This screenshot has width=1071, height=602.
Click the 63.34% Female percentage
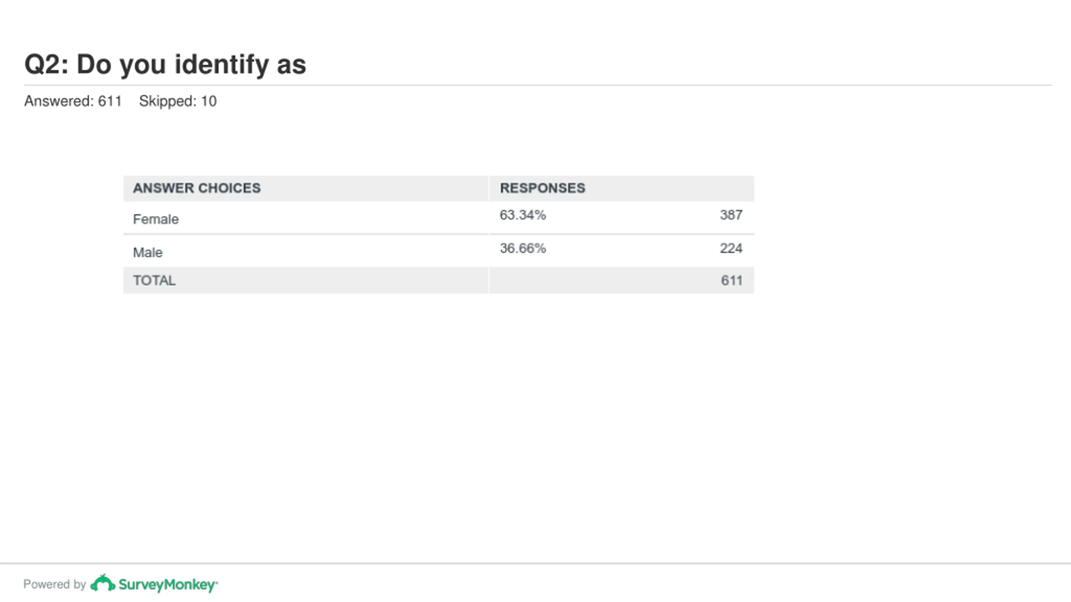tap(523, 215)
